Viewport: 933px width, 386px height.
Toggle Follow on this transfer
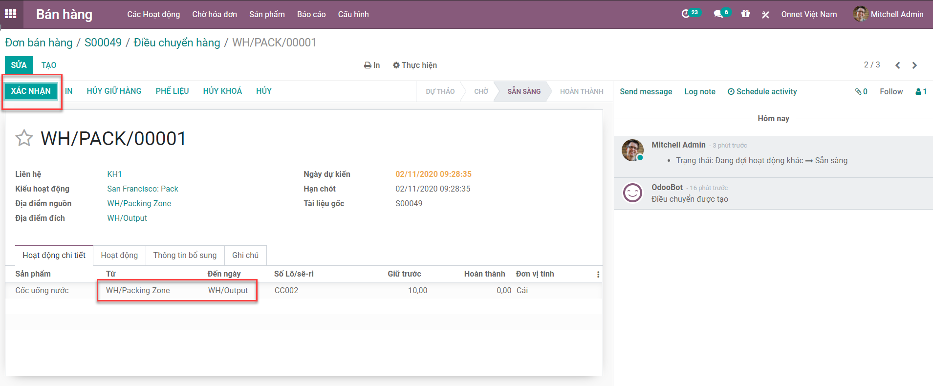(x=891, y=91)
